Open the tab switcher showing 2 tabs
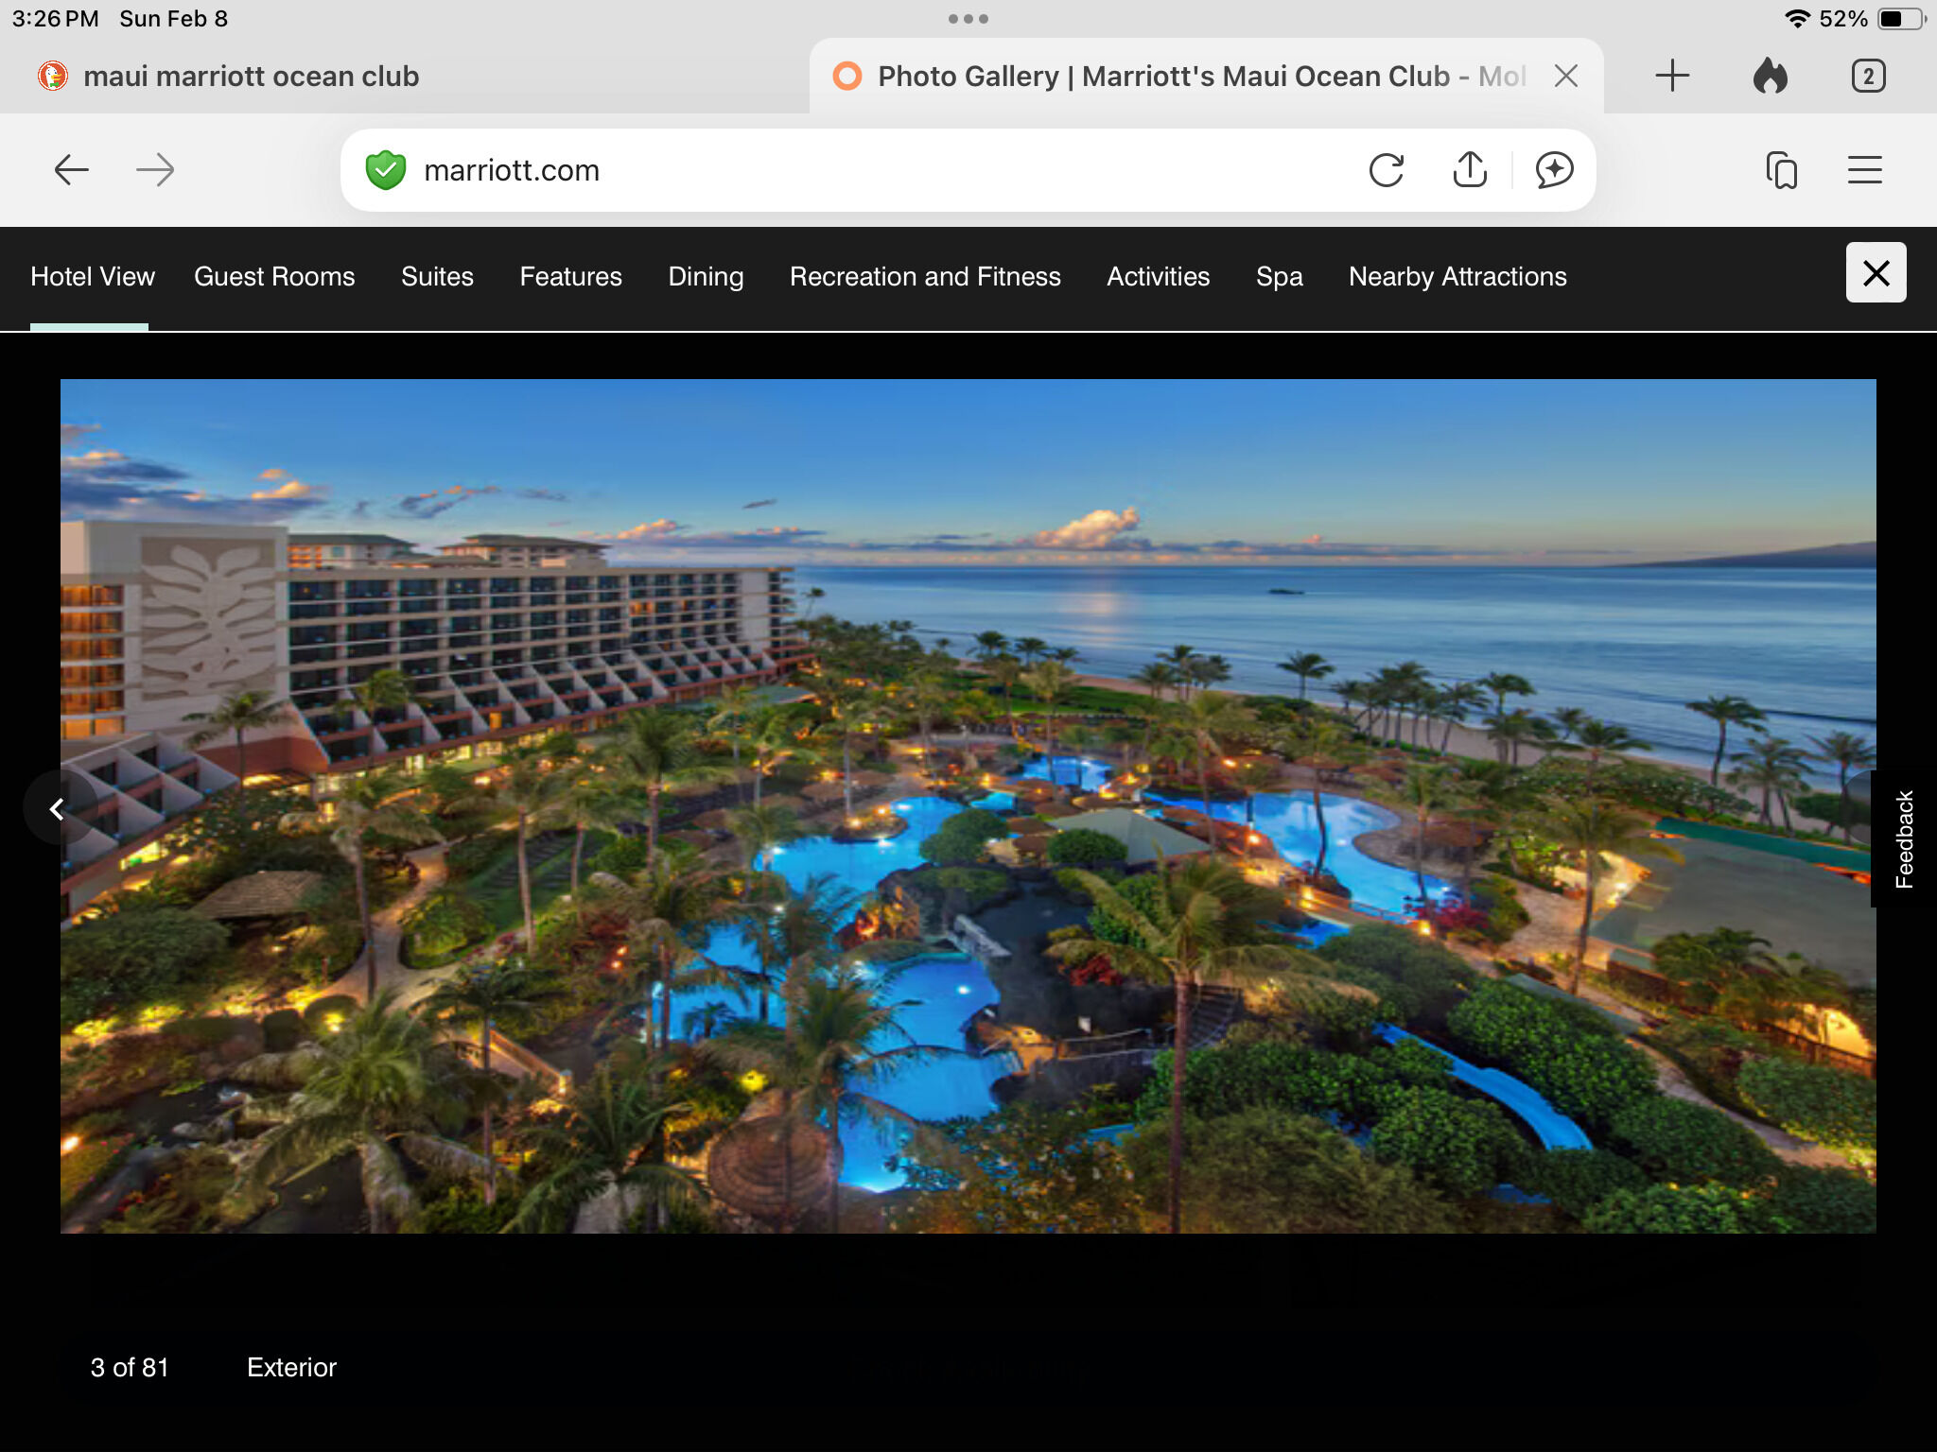Viewport: 1937px width, 1452px height. tap(1868, 76)
